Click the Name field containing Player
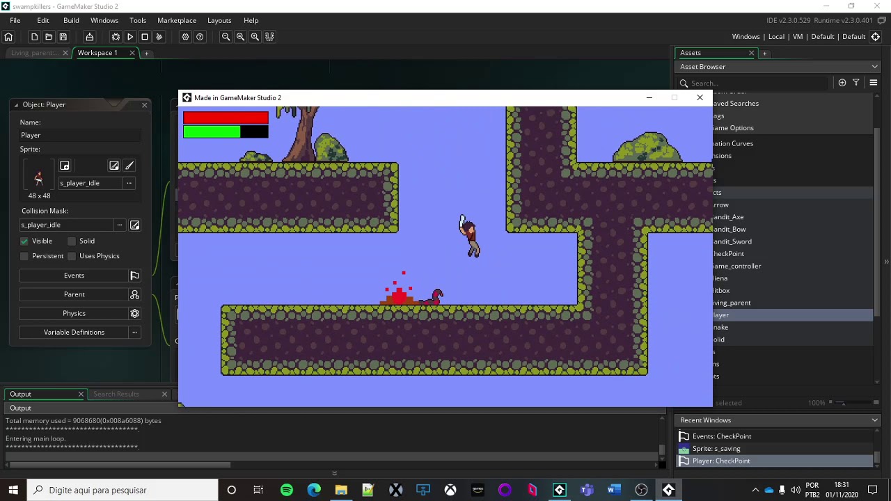 pos(80,135)
